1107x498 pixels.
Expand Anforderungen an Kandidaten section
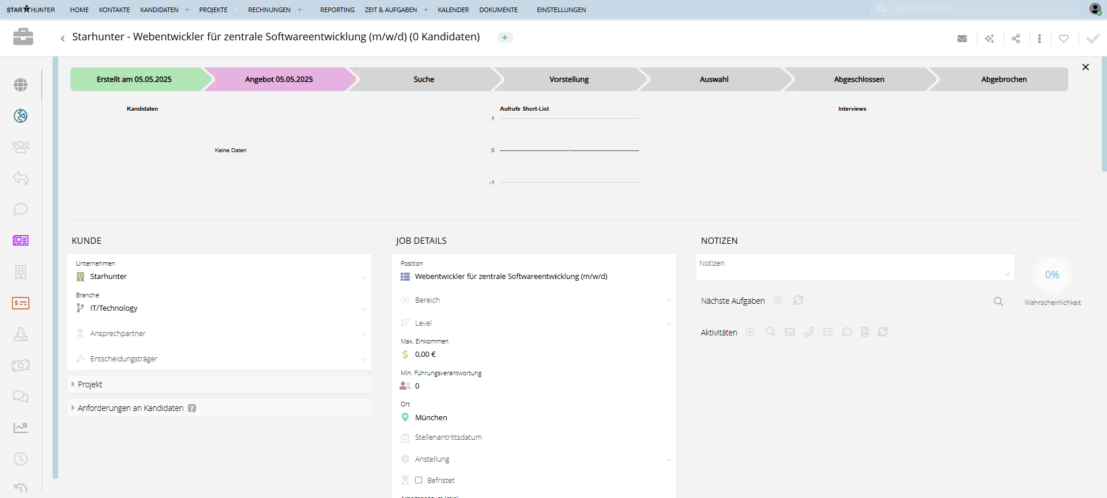[x=220, y=408]
